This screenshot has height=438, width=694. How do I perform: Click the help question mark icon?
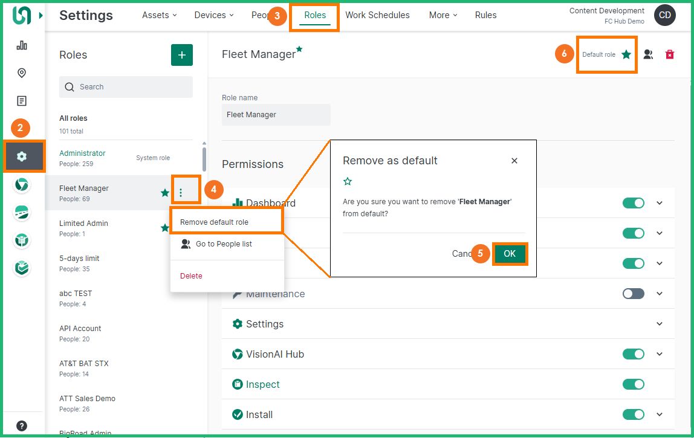click(x=22, y=426)
